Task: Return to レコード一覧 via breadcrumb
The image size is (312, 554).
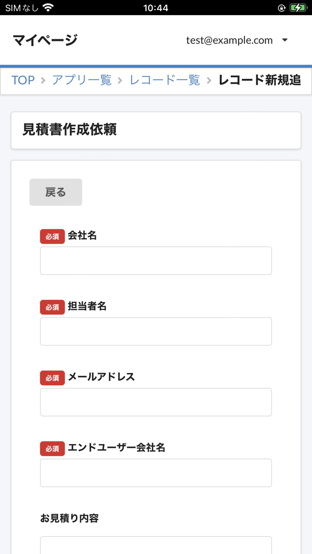Action: point(164,80)
